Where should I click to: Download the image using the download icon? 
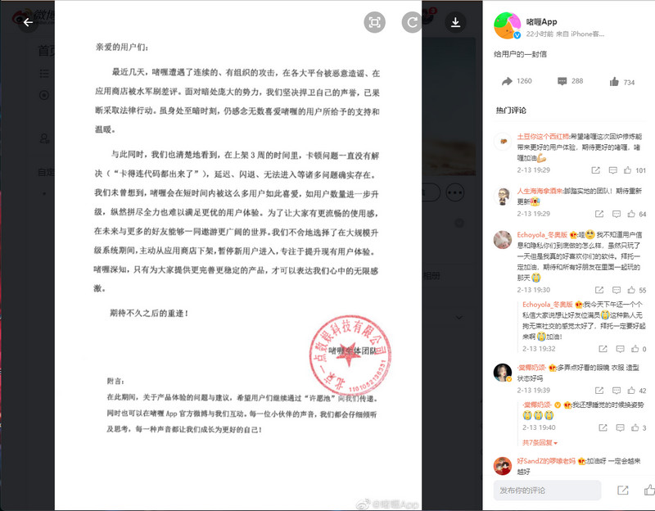pos(454,22)
